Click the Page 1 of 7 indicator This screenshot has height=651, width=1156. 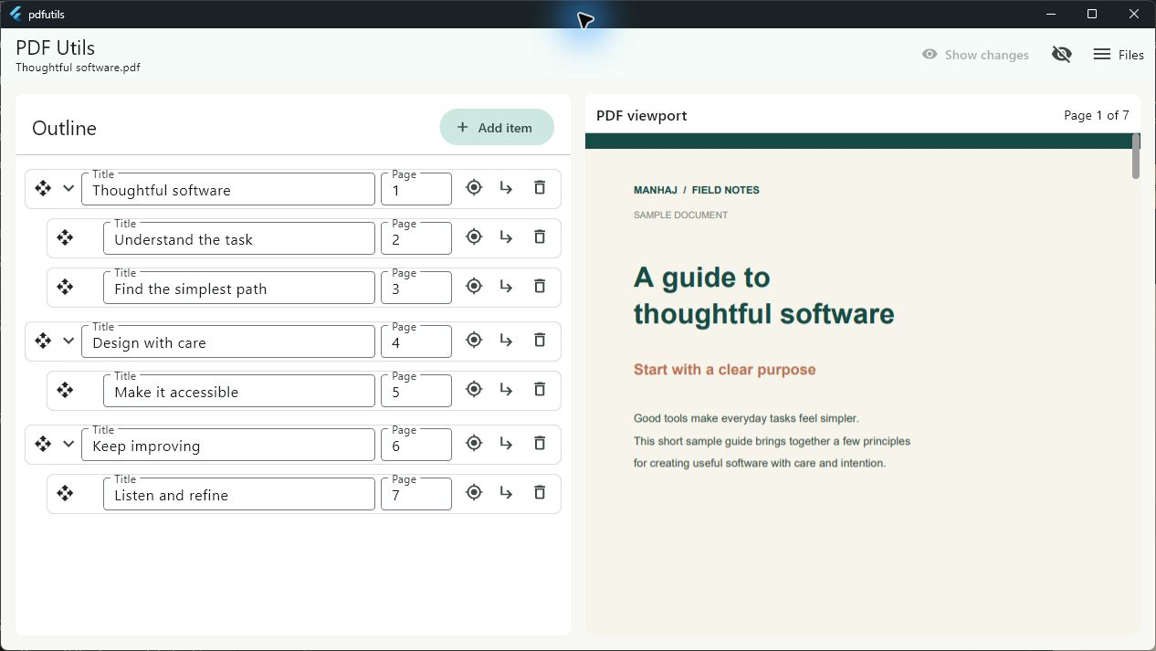(x=1096, y=115)
